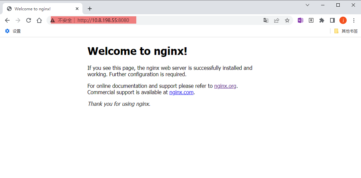Image resolution: width=361 pixels, height=178 pixels.
Task: Go back to the previous page
Action: pyautogui.click(x=7, y=20)
